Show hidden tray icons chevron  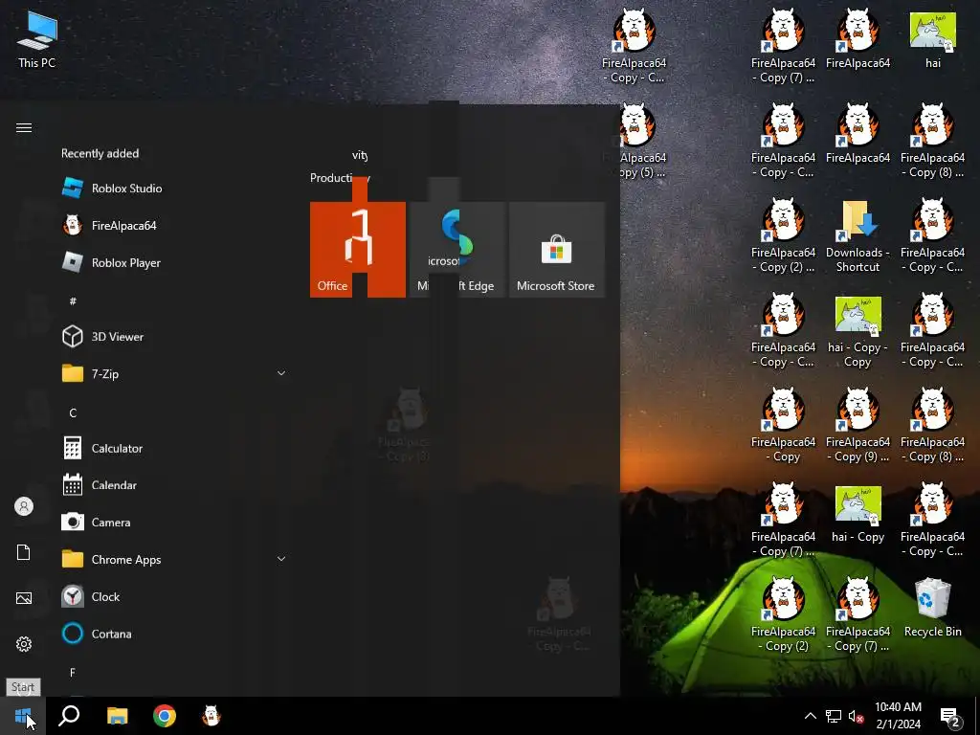[x=810, y=716]
